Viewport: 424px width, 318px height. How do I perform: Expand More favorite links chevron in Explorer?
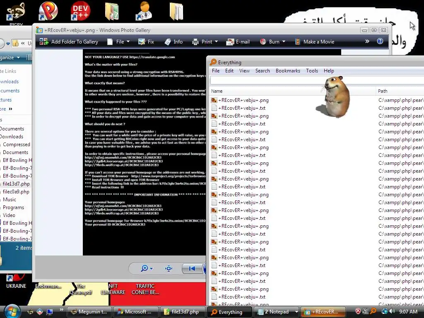tap(10, 109)
